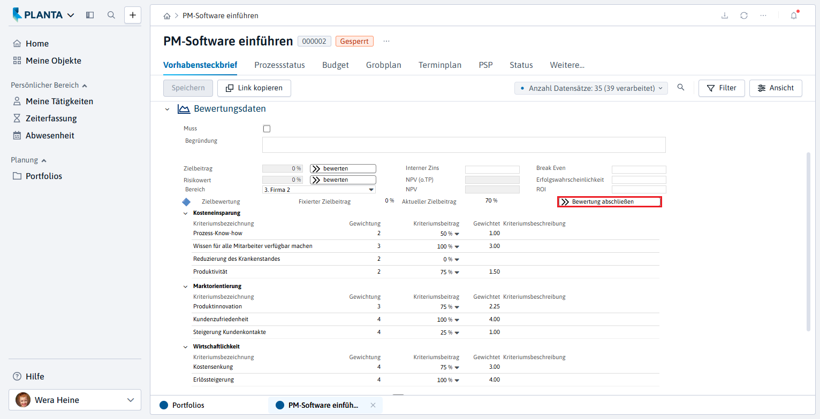Close the PM-Software einführen bottom tab

[373, 405]
